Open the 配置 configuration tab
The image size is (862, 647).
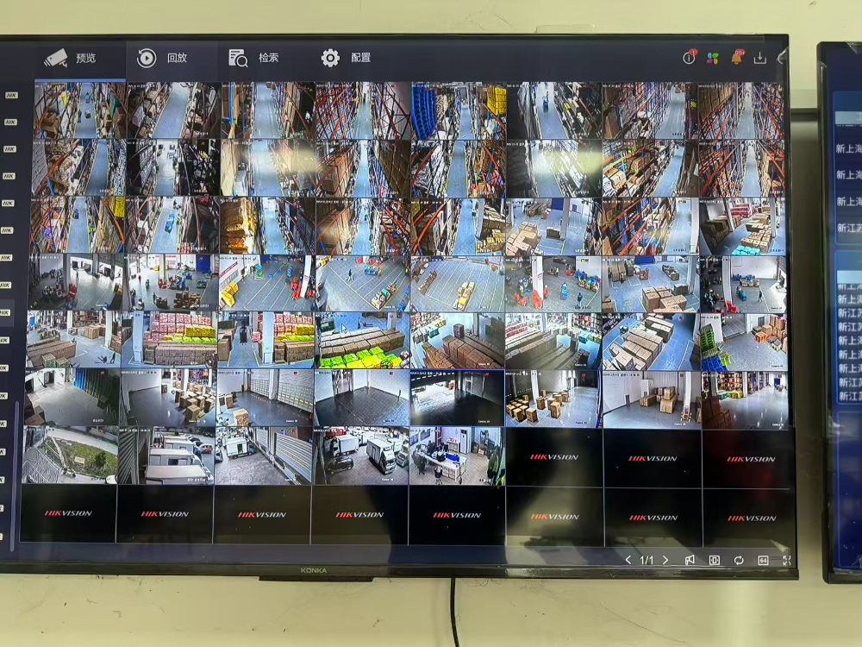346,57
